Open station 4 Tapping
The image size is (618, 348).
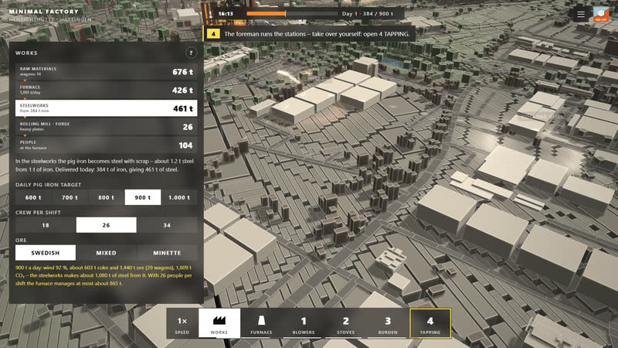[430, 323]
